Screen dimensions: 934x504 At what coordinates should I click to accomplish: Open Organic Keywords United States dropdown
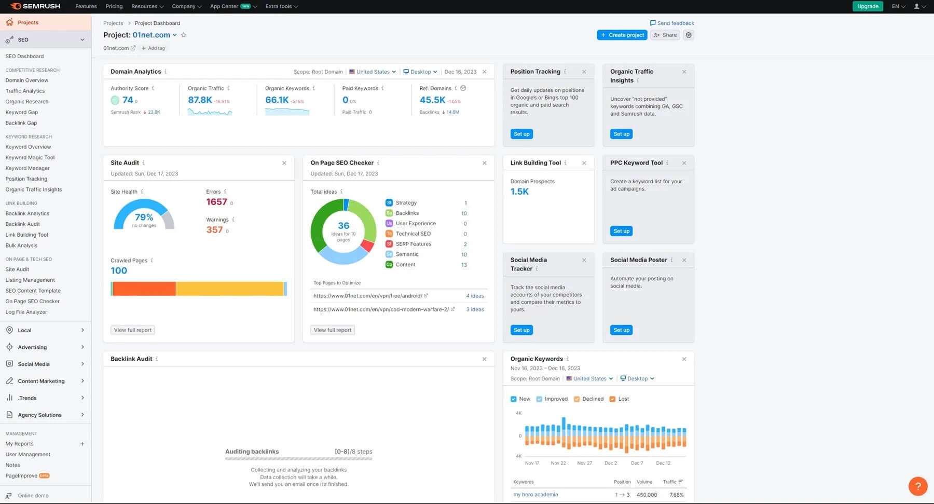point(589,378)
